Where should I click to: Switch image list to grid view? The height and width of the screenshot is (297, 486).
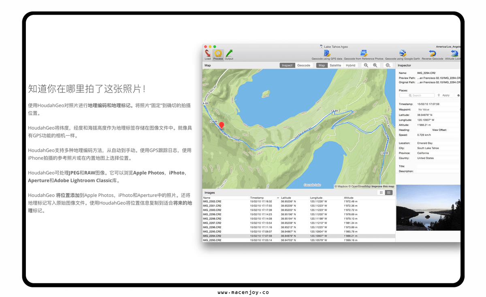(x=381, y=192)
